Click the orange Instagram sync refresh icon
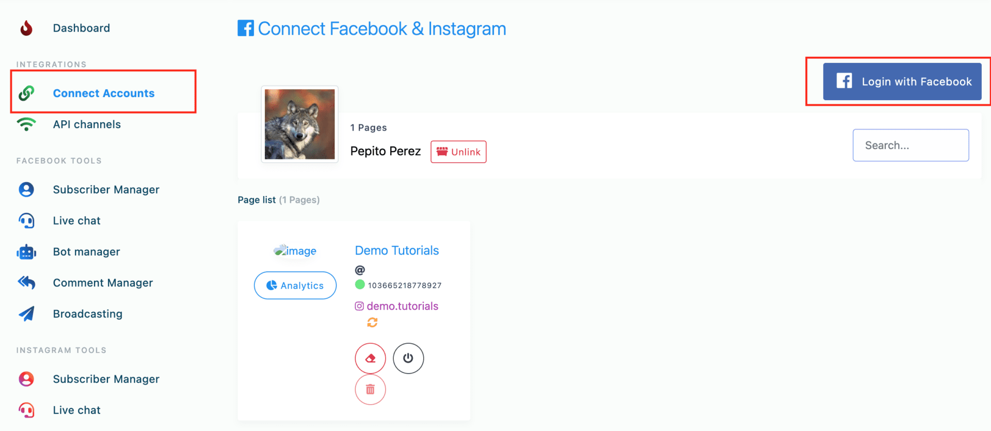Image resolution: width=991 pixels, height=431 pixels. (372, 323)
